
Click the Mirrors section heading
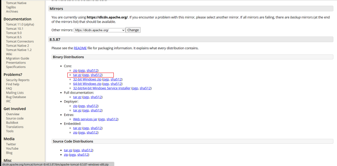click(x=190, y=9)
